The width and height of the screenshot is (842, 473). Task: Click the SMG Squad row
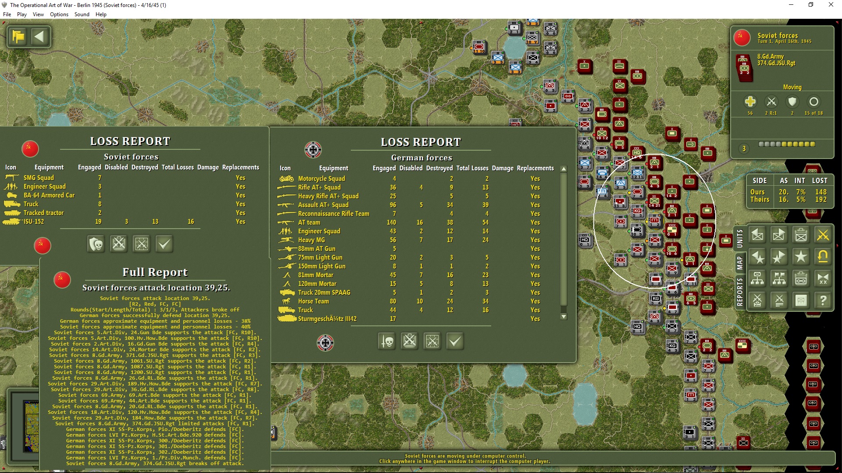[x=132, y=178]
